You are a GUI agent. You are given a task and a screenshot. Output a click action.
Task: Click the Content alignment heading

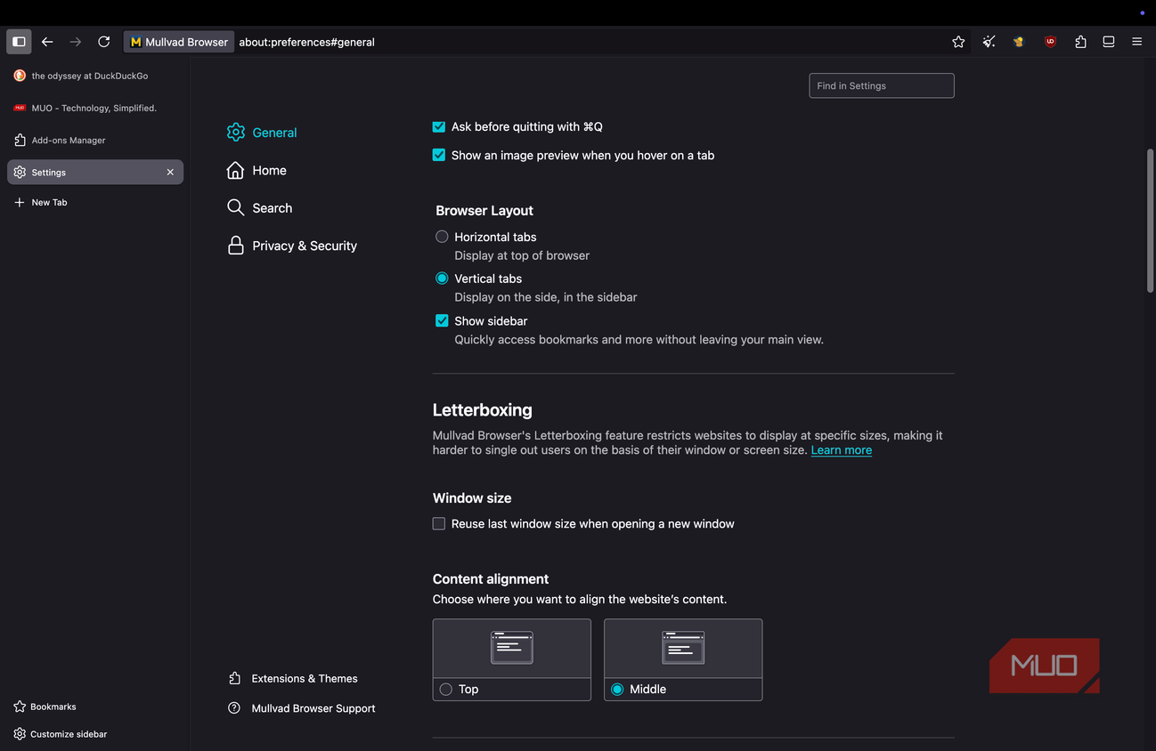491,579
